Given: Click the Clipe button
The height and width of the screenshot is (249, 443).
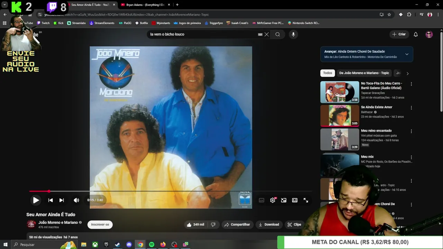Looking at the screenshot, I should tap(294, 224).
